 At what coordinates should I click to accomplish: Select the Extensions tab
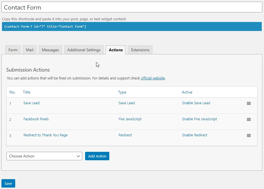click(140, 50)
